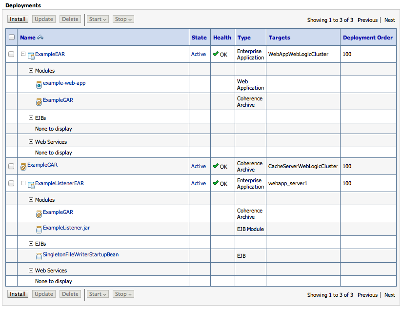The width and height of the screenshot is (403, 309).
Task: Open the top Start dropdown button
Action: coord(98,19)
